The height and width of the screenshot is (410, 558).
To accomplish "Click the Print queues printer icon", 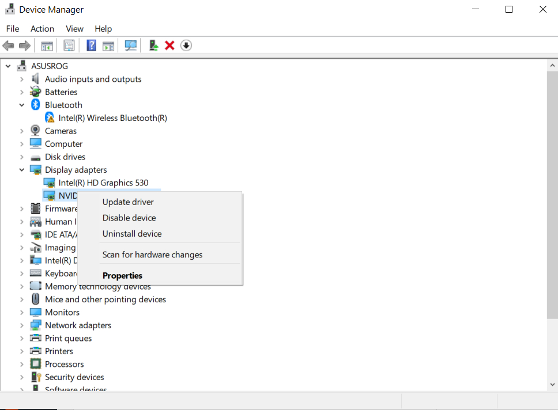I will click(x=36, y=338).
